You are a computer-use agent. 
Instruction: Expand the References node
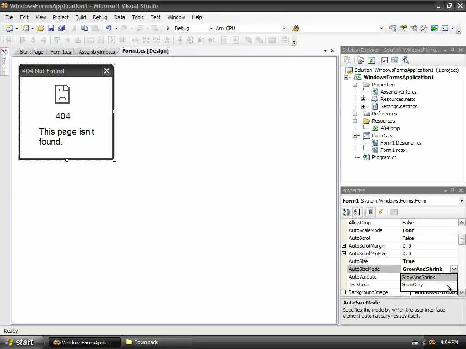tap(355, 114)
